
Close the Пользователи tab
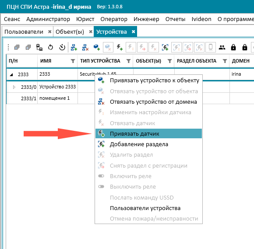pos(50,32)
